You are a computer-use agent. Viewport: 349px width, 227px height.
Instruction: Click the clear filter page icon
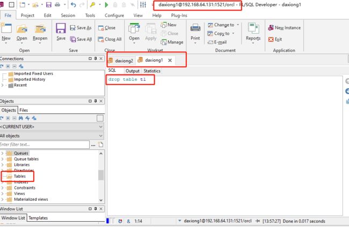(x=101, y=145)
